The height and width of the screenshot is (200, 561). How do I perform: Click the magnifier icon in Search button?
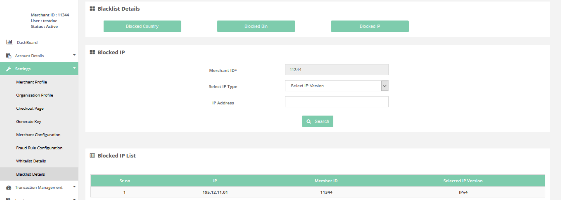(x=309, y=121)
